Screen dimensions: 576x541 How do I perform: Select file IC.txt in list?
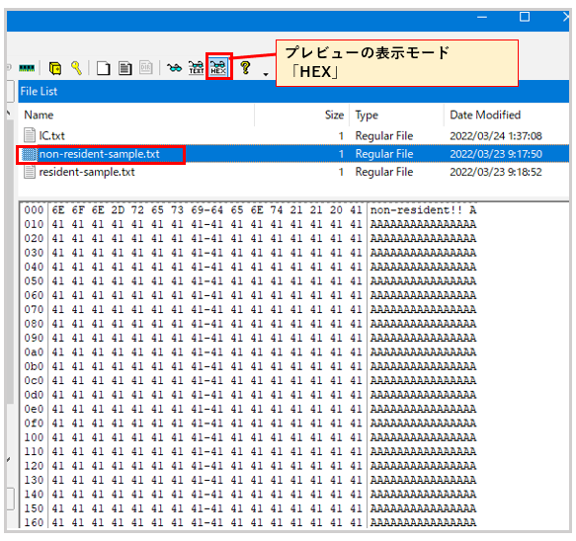coord(51,136)
